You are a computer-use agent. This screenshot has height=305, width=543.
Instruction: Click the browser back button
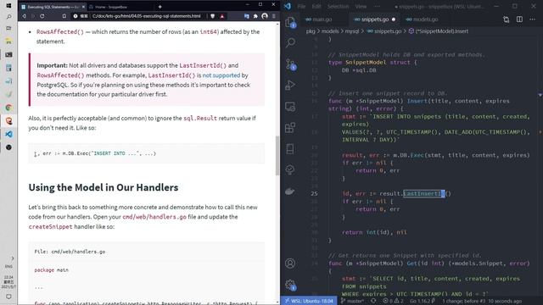coord(25,16)
